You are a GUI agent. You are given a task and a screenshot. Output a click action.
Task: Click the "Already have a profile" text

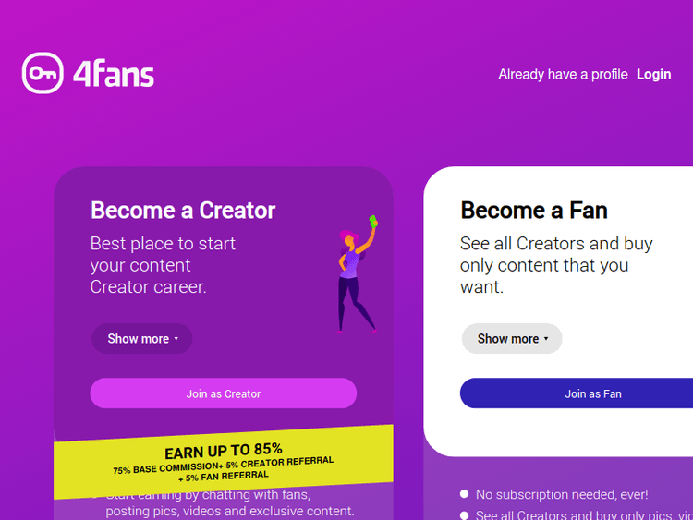pyautogui.click(x=563, y=74)
